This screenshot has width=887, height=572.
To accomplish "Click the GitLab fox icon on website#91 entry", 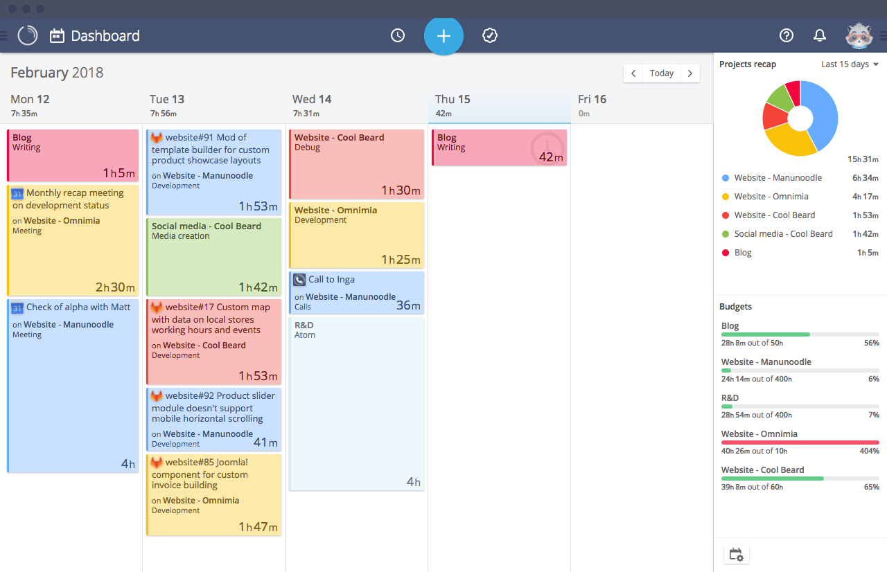I will [156, 137].
